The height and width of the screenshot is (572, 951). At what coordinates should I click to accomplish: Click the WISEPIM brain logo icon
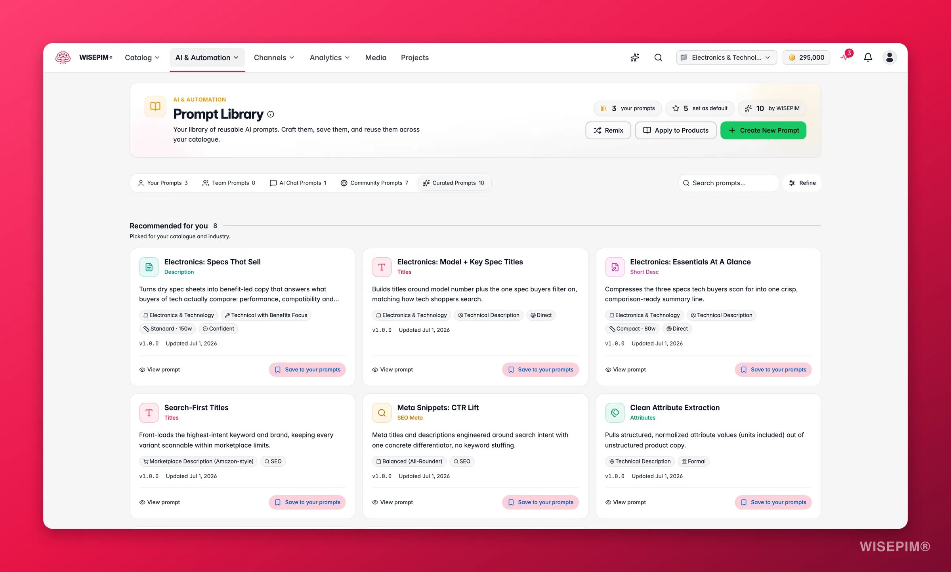click(x=63, y=57)
